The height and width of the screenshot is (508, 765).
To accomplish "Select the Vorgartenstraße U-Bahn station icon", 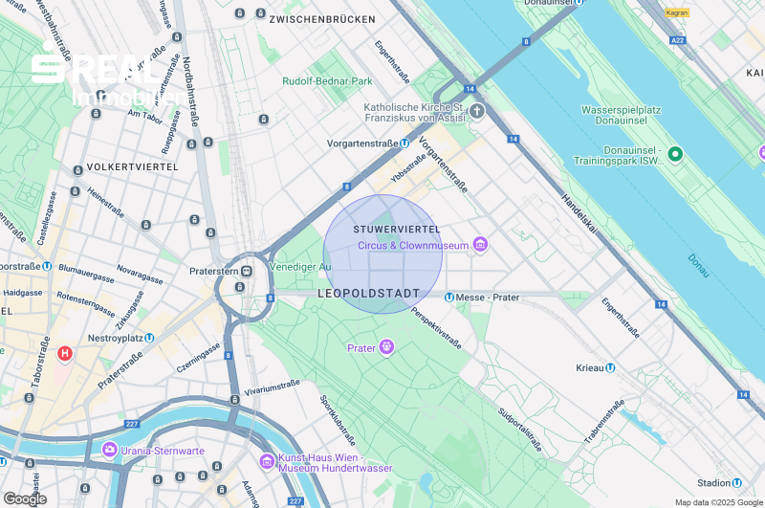I will point(404,144).
